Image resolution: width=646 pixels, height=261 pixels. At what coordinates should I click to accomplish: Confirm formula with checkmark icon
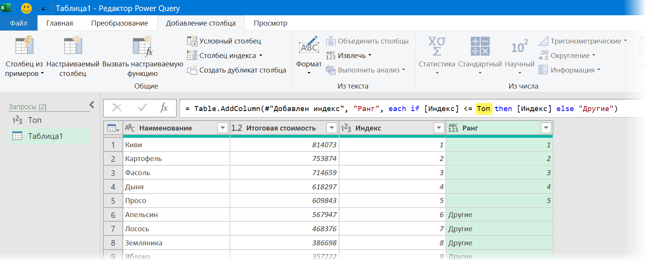(142, 108)
